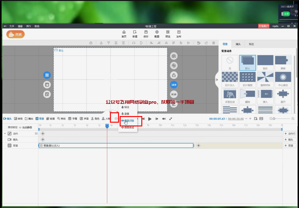This screenshot has height=208, width=299.
Task: Click the timeline zoom slider handle
Action: [x=274, y=119]
